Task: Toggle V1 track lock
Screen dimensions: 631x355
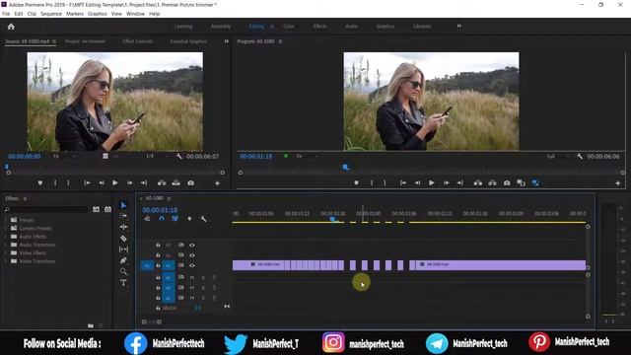Action: [x=158, y=265]
